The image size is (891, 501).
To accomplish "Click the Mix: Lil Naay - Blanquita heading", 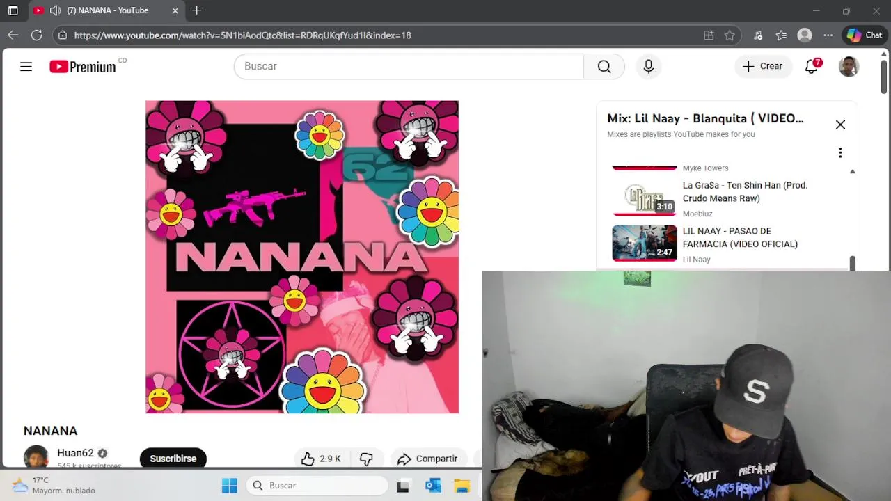I will 705,118.
